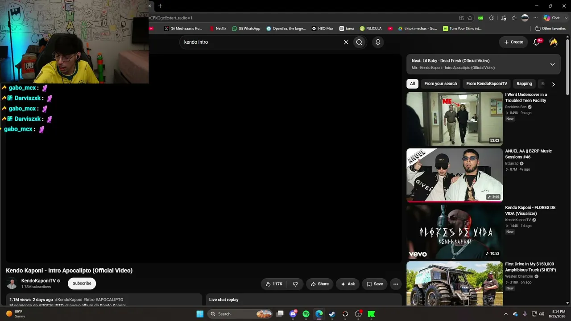Open the HBO Max bookmark
571x321 pixels.
pyautogui.click(x=323, y=29)
